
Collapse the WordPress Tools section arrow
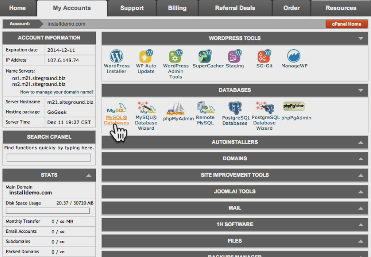click(x=361, y=38)
